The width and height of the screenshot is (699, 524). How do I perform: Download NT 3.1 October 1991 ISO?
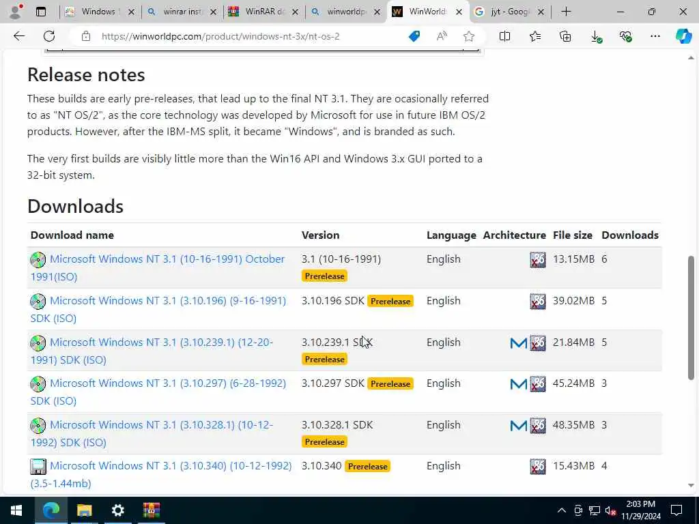click(x=158, y=267)
